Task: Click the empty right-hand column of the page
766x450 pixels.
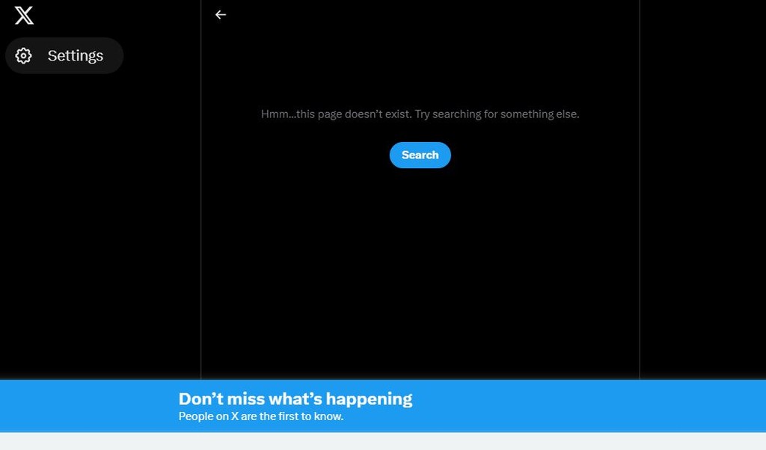Action: click(702, 189)
